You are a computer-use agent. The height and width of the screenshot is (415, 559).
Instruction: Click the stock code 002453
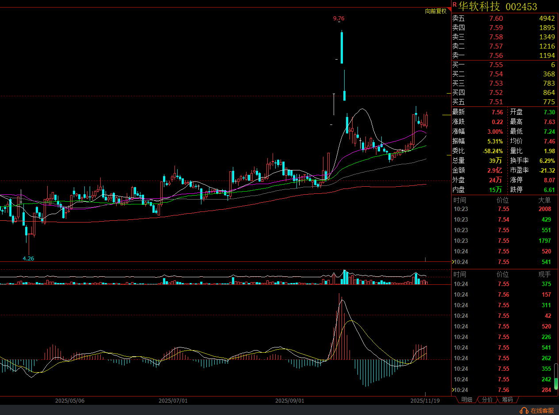coord(521,6)
